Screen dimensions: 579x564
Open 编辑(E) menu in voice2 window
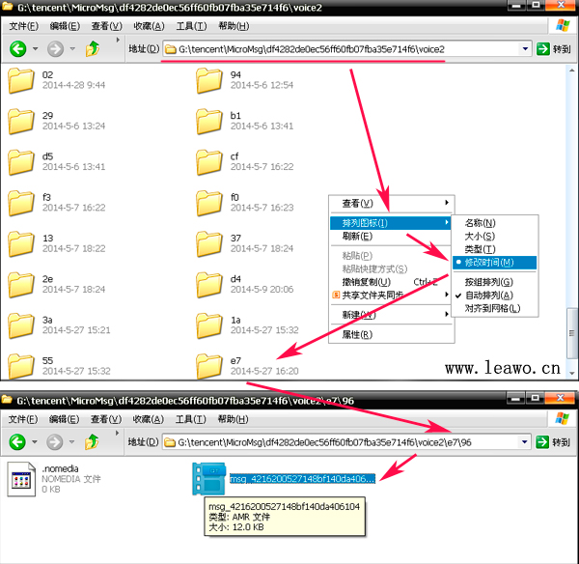click(x=65, y=26)
